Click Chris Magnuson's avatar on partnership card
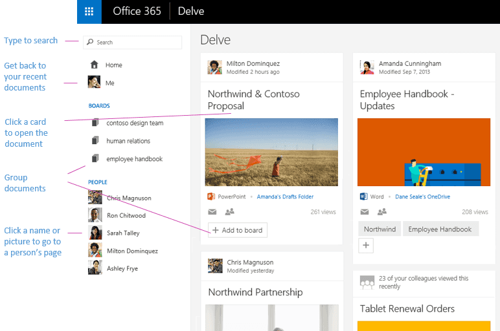Screen dimensions: 500x331 (215, 266)
